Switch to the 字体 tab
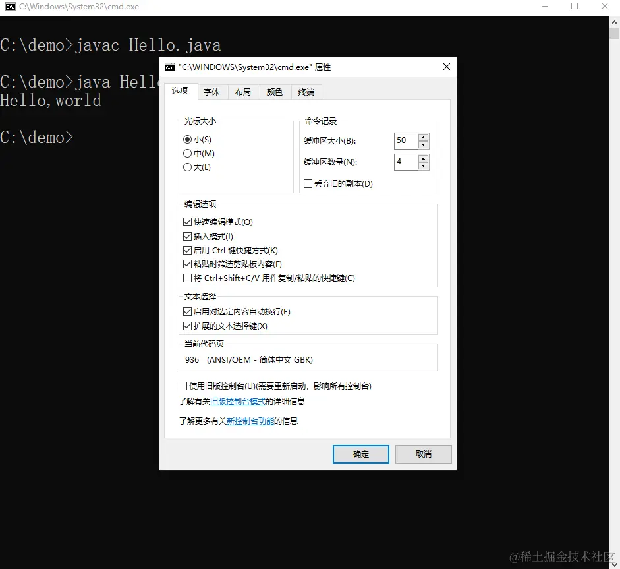This screenshot has height=569, width=620. 212,92
